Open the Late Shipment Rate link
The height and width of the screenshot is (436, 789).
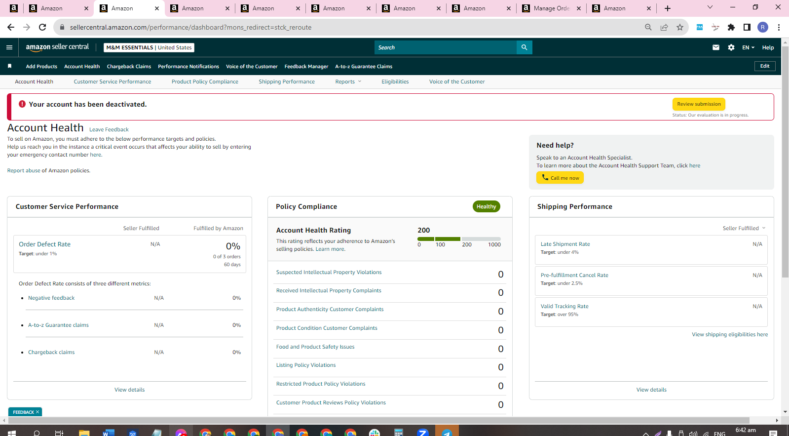pos(565,244)
